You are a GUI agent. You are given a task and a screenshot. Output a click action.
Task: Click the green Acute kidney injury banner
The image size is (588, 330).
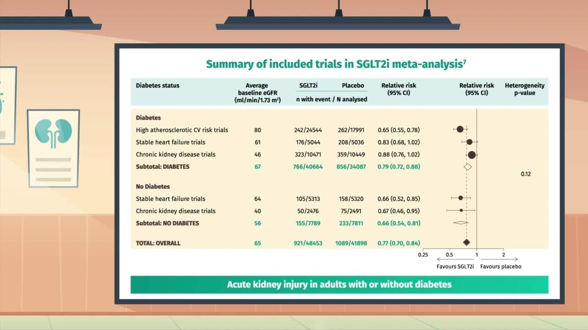pyautogui.click(x=339, y=285)
